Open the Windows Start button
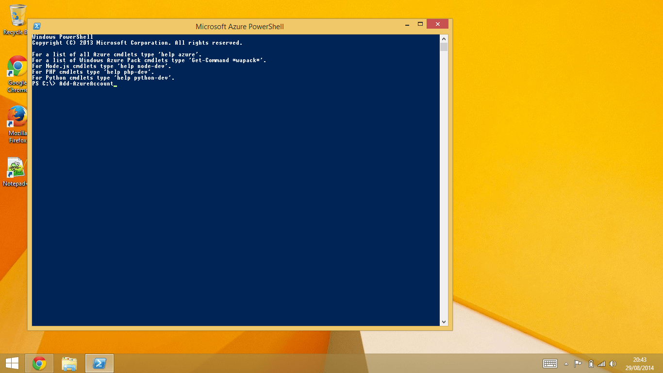This screenshot has width=663, height=373. coord(12,363)
